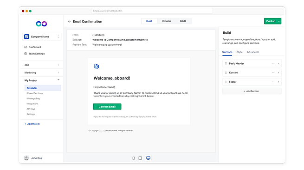Select the Style tab

(x=239, y=52)
